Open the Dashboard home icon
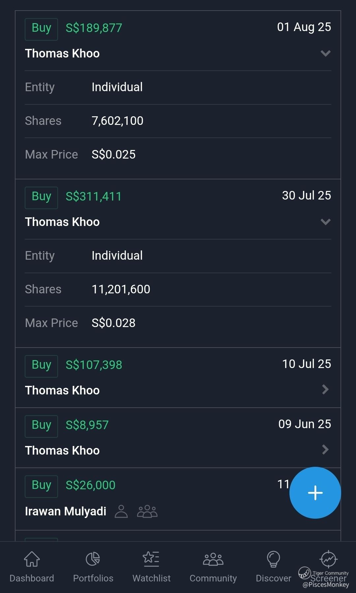356x593 pixels. [32, 559]
